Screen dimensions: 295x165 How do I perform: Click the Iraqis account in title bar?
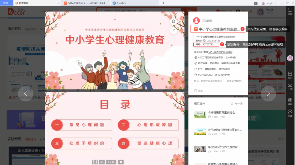[267, 3]
